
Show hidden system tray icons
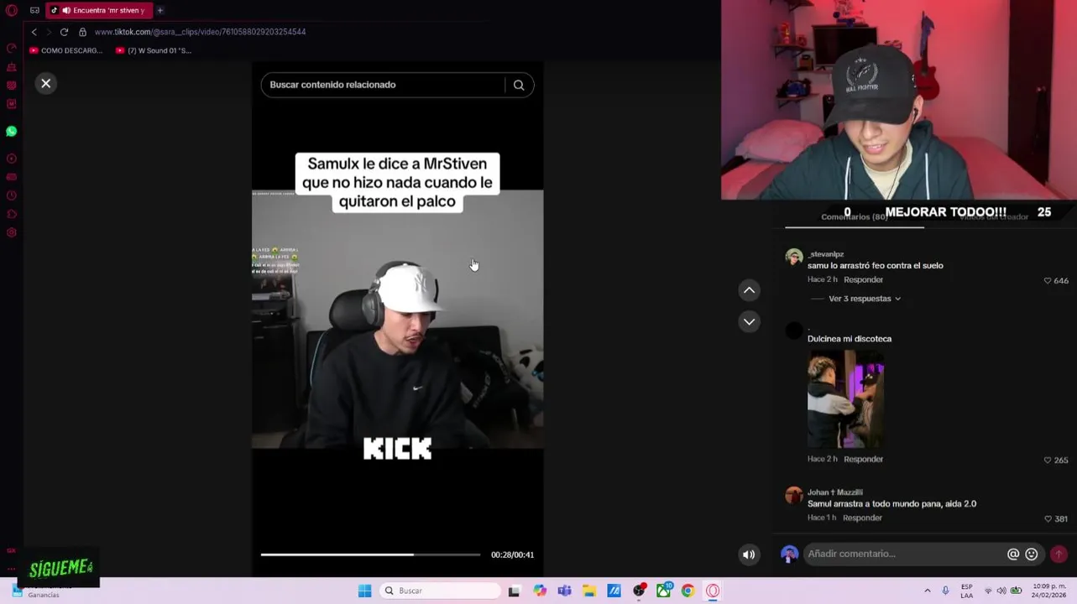coord(928,591)
